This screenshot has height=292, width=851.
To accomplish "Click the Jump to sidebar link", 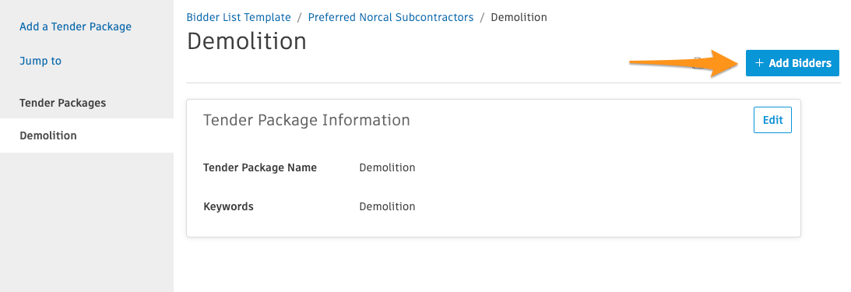I will (40, 61).
